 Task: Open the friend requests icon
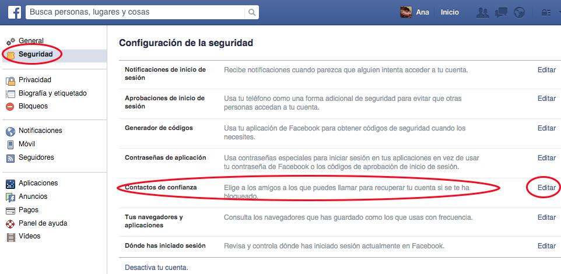[483, 12]
